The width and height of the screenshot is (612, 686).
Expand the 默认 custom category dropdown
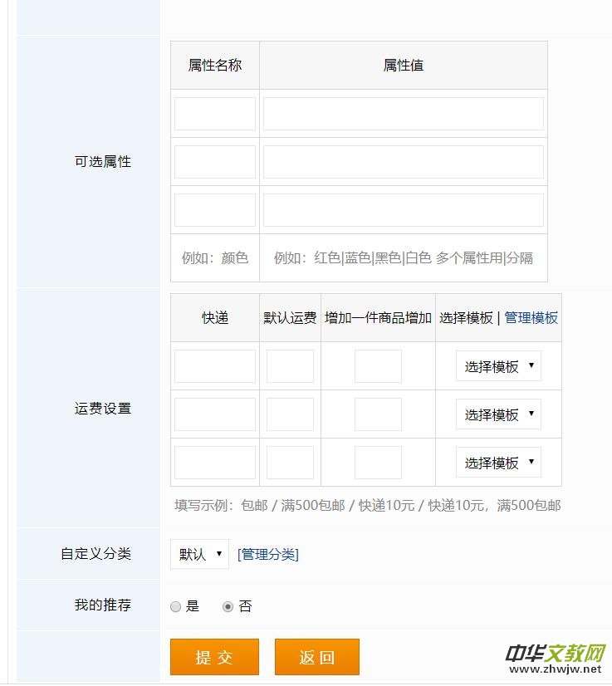[199, 554]
